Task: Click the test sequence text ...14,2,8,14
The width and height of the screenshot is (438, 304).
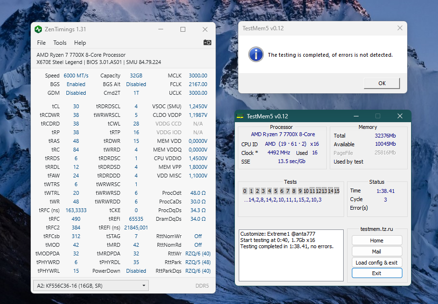Action: [x=283, y=200]
